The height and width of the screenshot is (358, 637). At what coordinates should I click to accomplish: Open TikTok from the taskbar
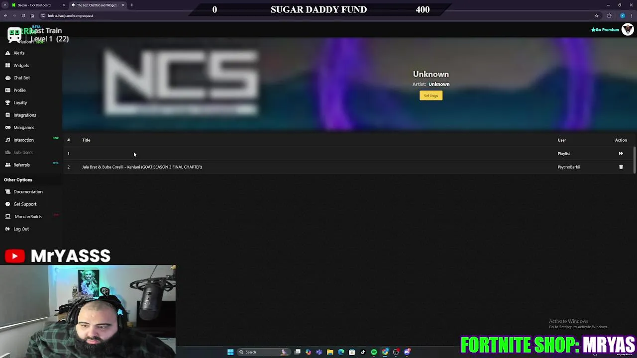(363, 352)
